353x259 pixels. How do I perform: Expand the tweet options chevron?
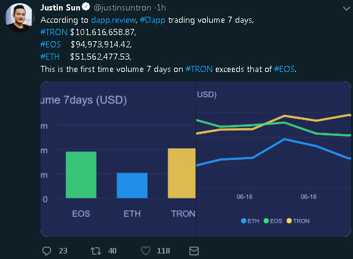346,9
